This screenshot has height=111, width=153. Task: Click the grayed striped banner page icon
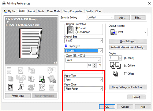(51, 87)
